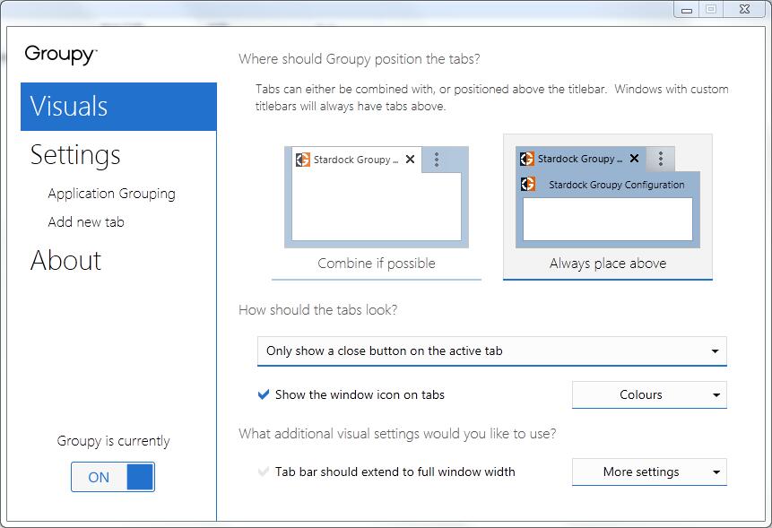This screenshot has height=528, width=772.
Task: Select the Combine if possible option
Action: coord(377,264)
